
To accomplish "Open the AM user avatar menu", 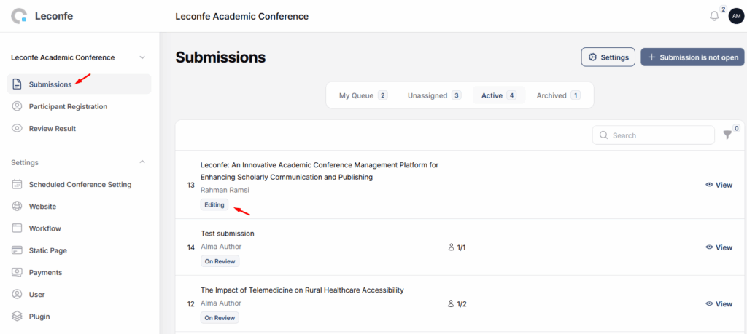I will tap(735, 16).
